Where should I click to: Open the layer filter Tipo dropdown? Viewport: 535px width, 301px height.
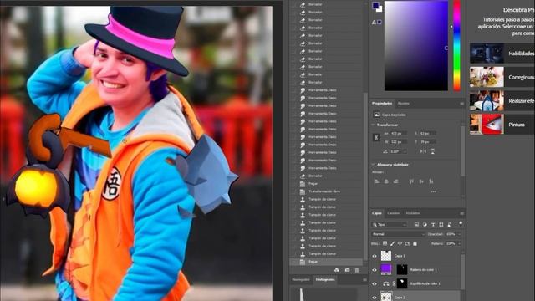coord(390,225)
